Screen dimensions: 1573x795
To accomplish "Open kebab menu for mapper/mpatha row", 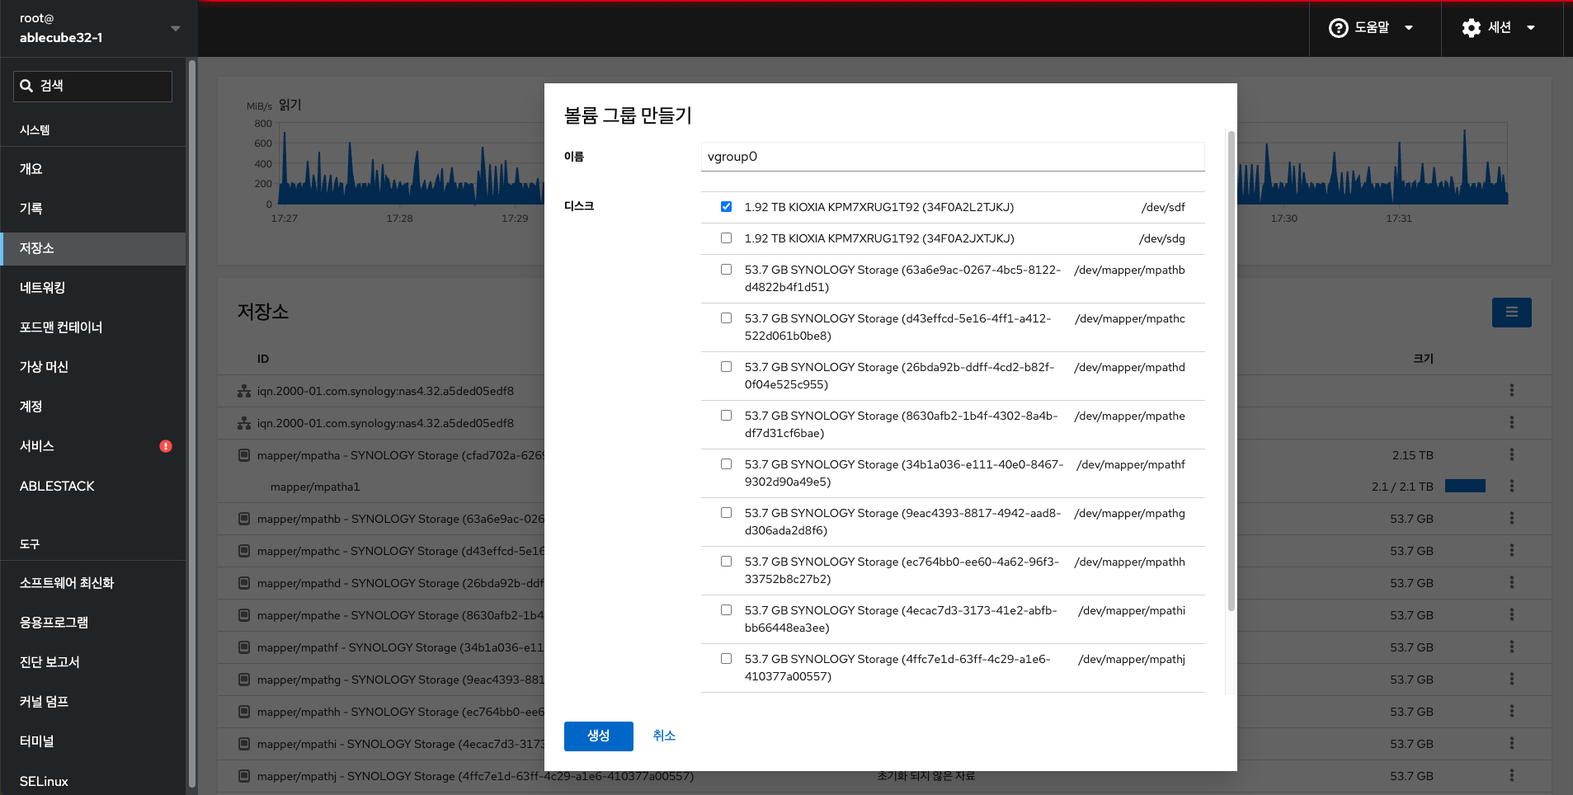I will (x=1511, y=455).
